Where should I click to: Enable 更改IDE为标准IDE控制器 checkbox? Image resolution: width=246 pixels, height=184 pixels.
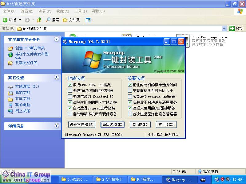coord(70,90)
